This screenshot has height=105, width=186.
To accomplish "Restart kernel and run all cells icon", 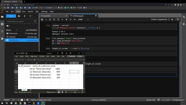I will pos(75,20).
